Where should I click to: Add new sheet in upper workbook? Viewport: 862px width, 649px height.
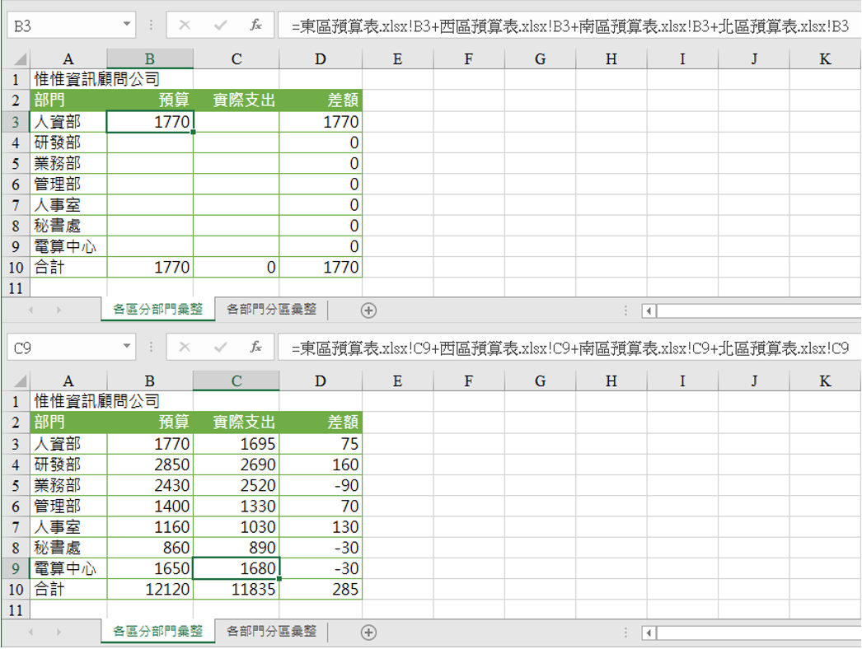point(368,310)
